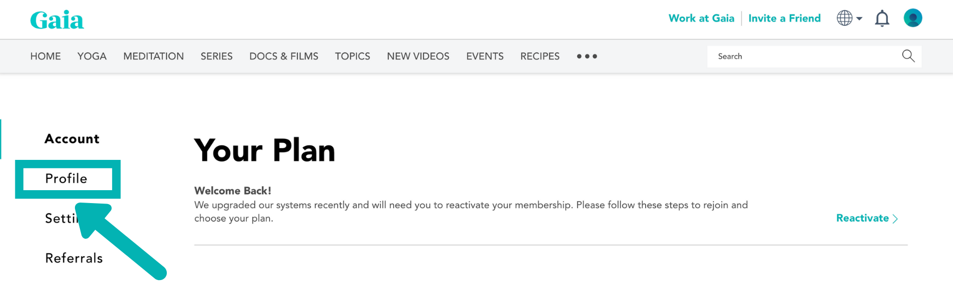Open the globe language selector
The height and width of the screenshot is (285, 953).
point(849,18)
